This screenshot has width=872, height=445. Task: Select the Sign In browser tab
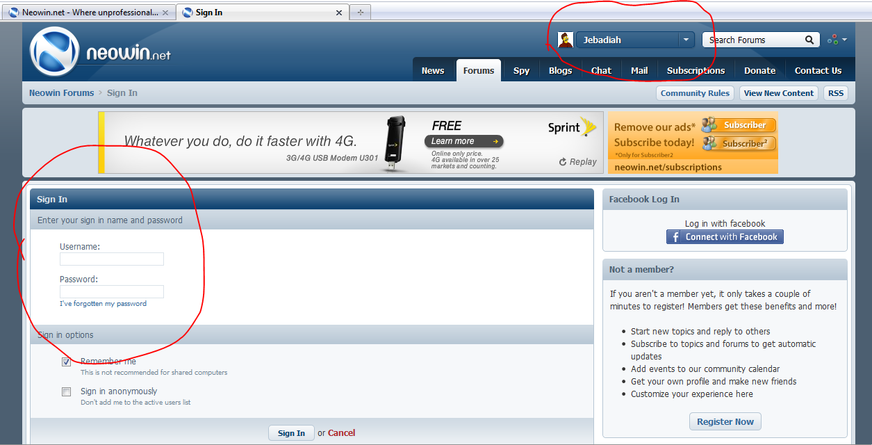pos(263,13)
